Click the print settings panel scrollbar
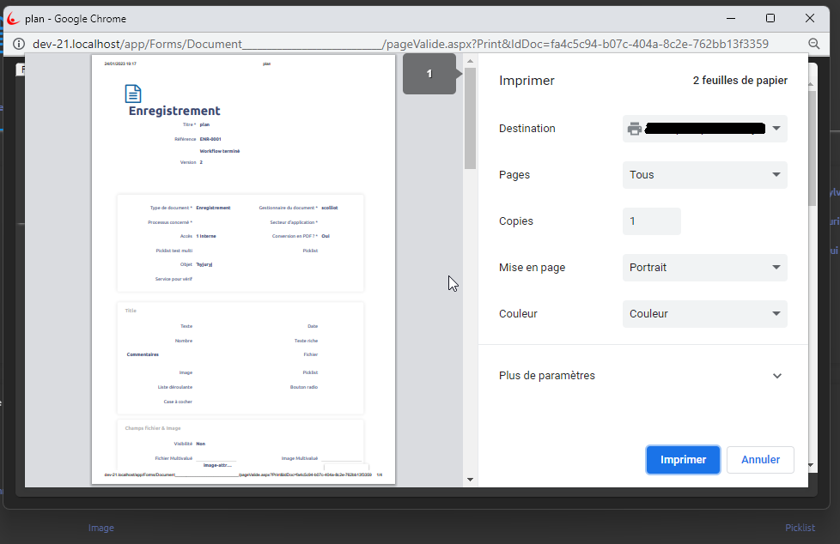Viewport: 840px width, 544px height. 813,148
